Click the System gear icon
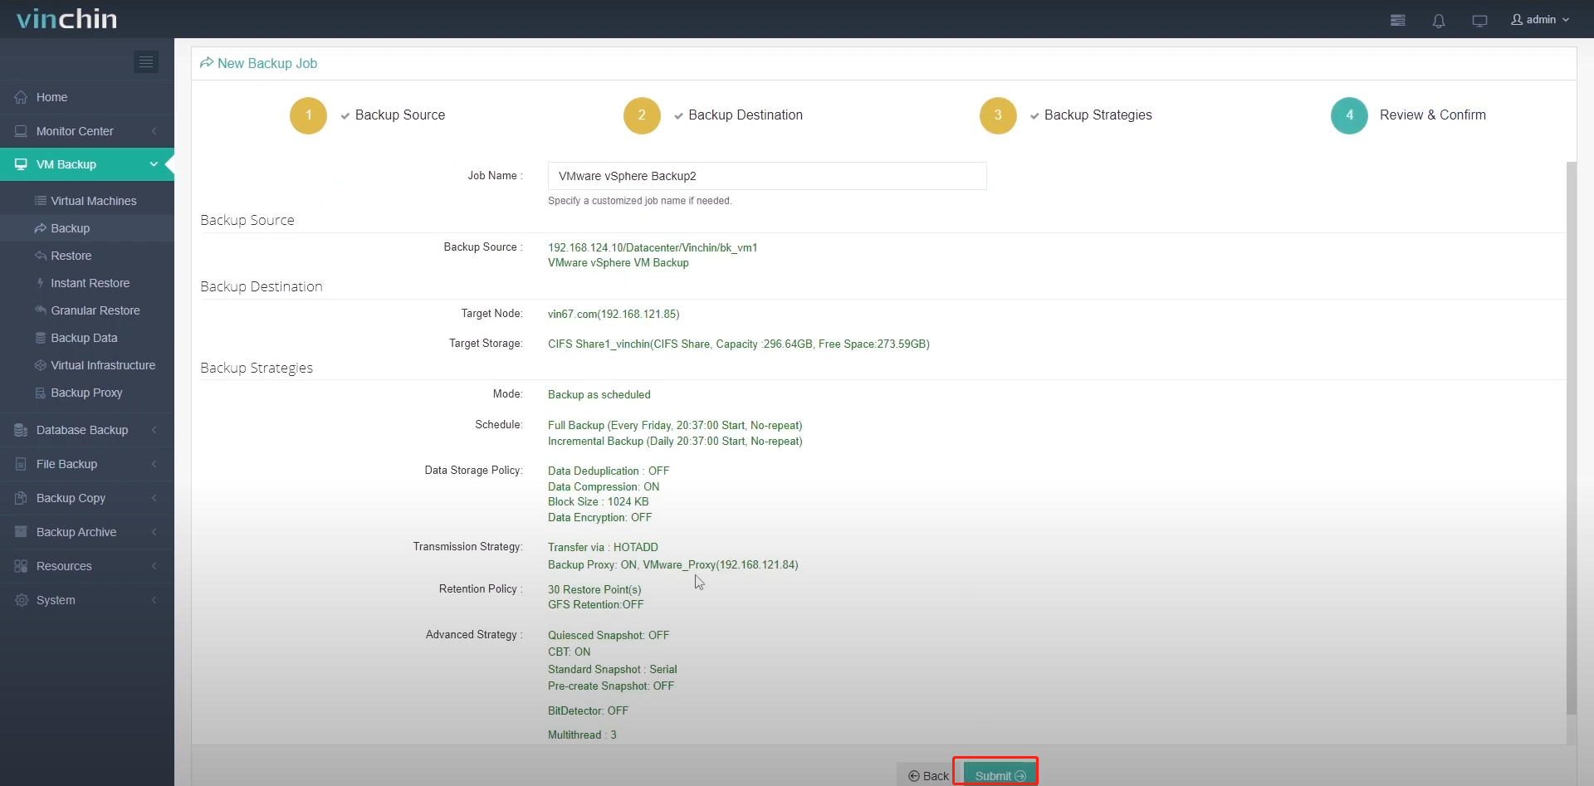The image size is (1594, 786). pyautogui.click(x=22, y=600)
